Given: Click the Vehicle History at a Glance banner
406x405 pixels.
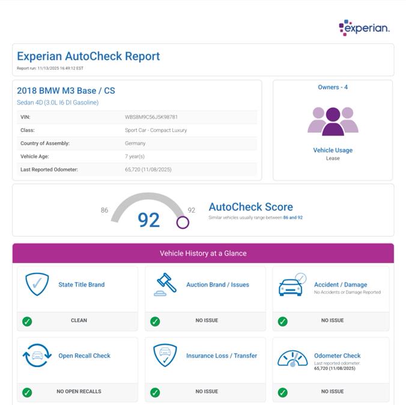Looking at the screenshot, I should [x=203, y=254].
